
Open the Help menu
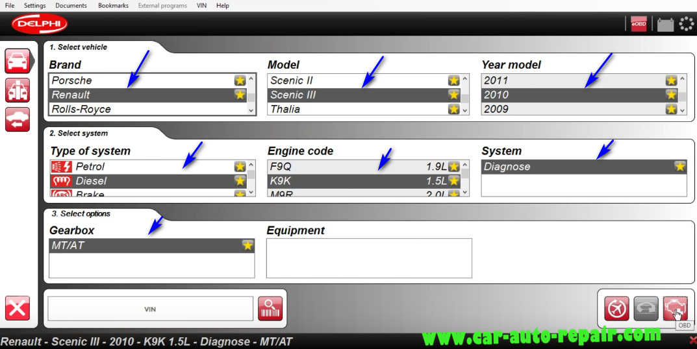click(x=223, y=6)
